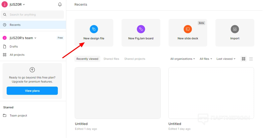The image size is (263, 138).
Task: Click the View plans button
Action: click(x=32, y=91)
